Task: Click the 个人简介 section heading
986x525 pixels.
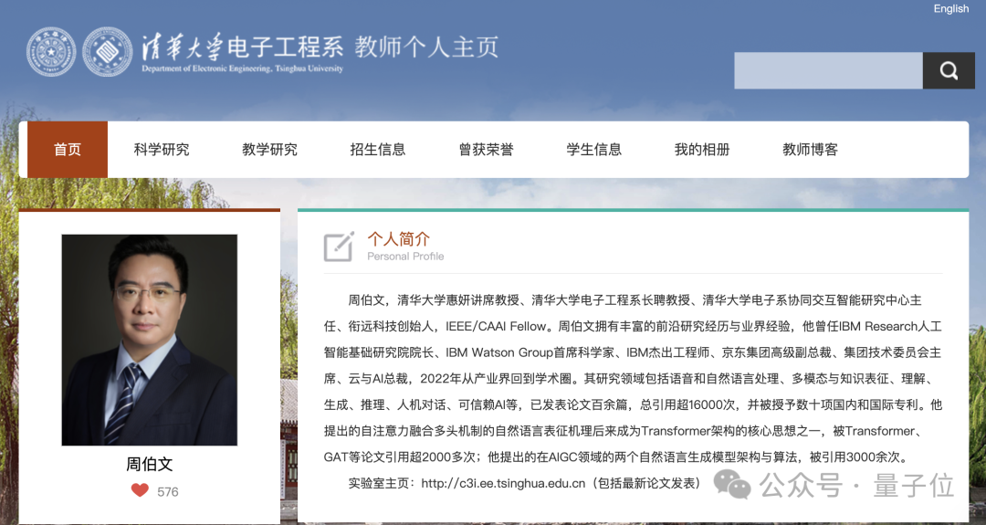Action: click(399, 239)
